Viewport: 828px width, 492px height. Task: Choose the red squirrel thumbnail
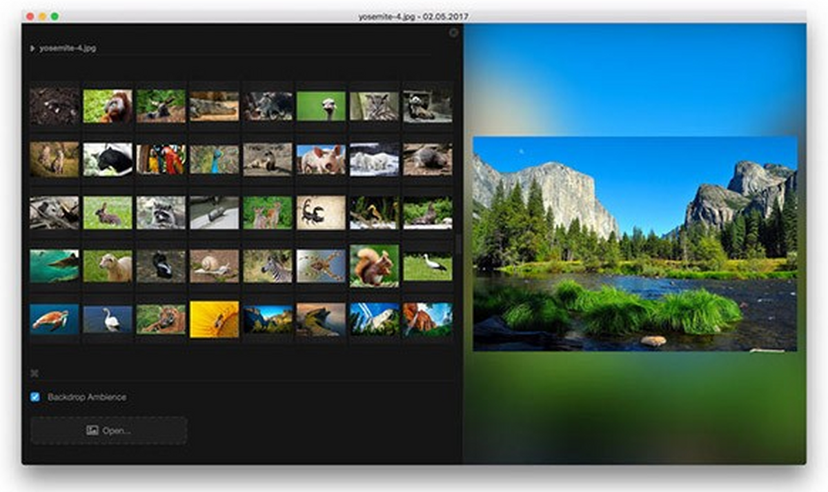[374, 266]
